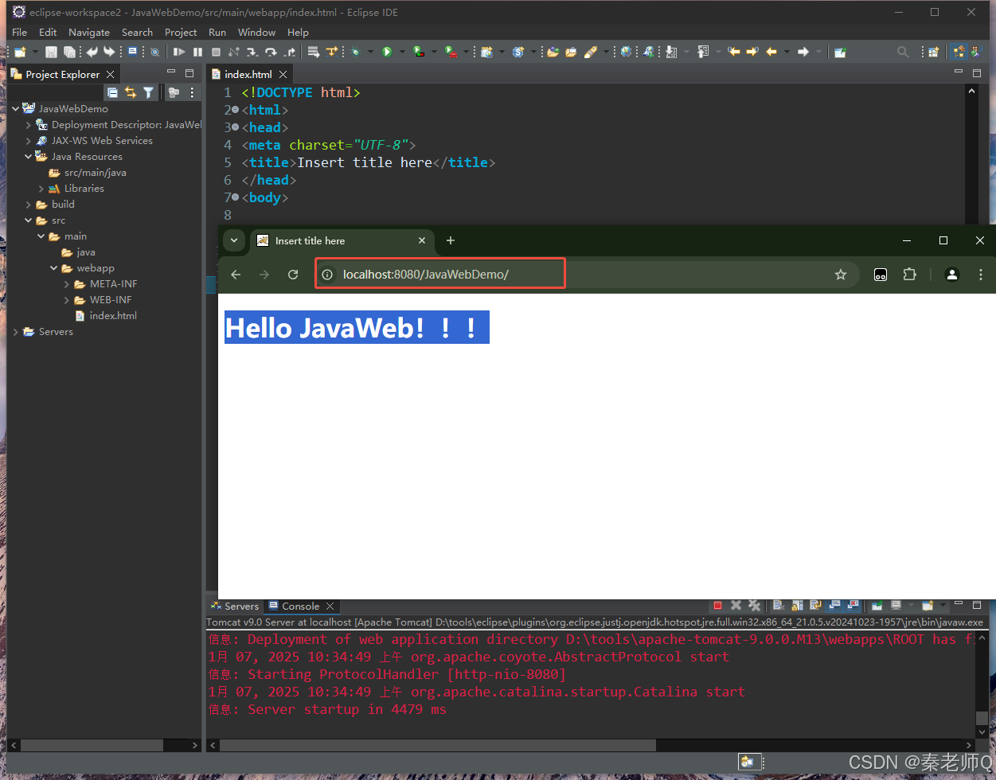Click the Debug bug icon

coord(355,52)
